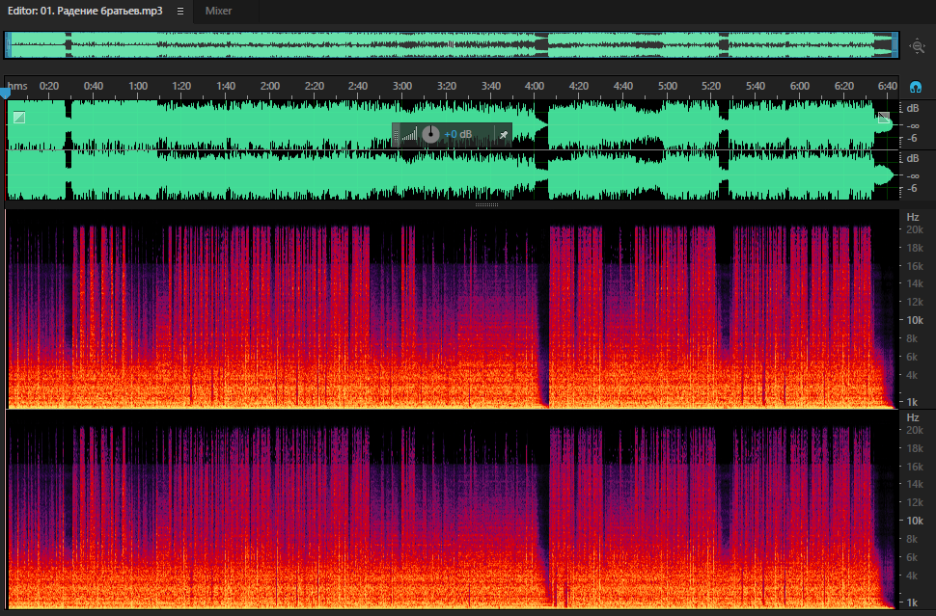Click the fade-in handle on the waveform
The width and height of the screenshot is (936, 616).
[19, 118]
